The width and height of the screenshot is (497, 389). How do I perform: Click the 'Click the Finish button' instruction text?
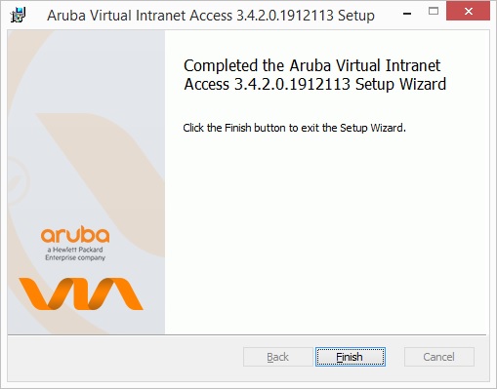(x=294, y=128)
